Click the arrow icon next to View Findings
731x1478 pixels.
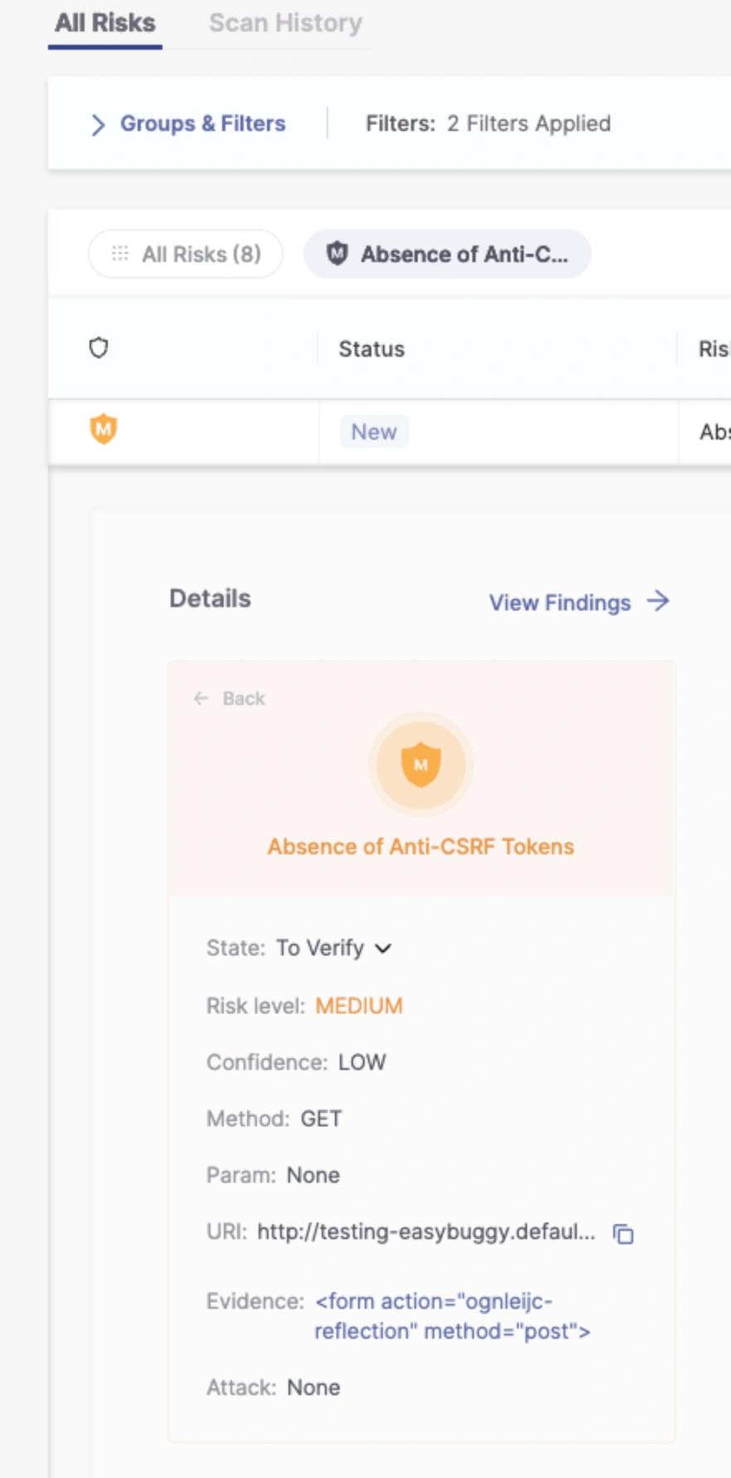(x=657, y=603)
